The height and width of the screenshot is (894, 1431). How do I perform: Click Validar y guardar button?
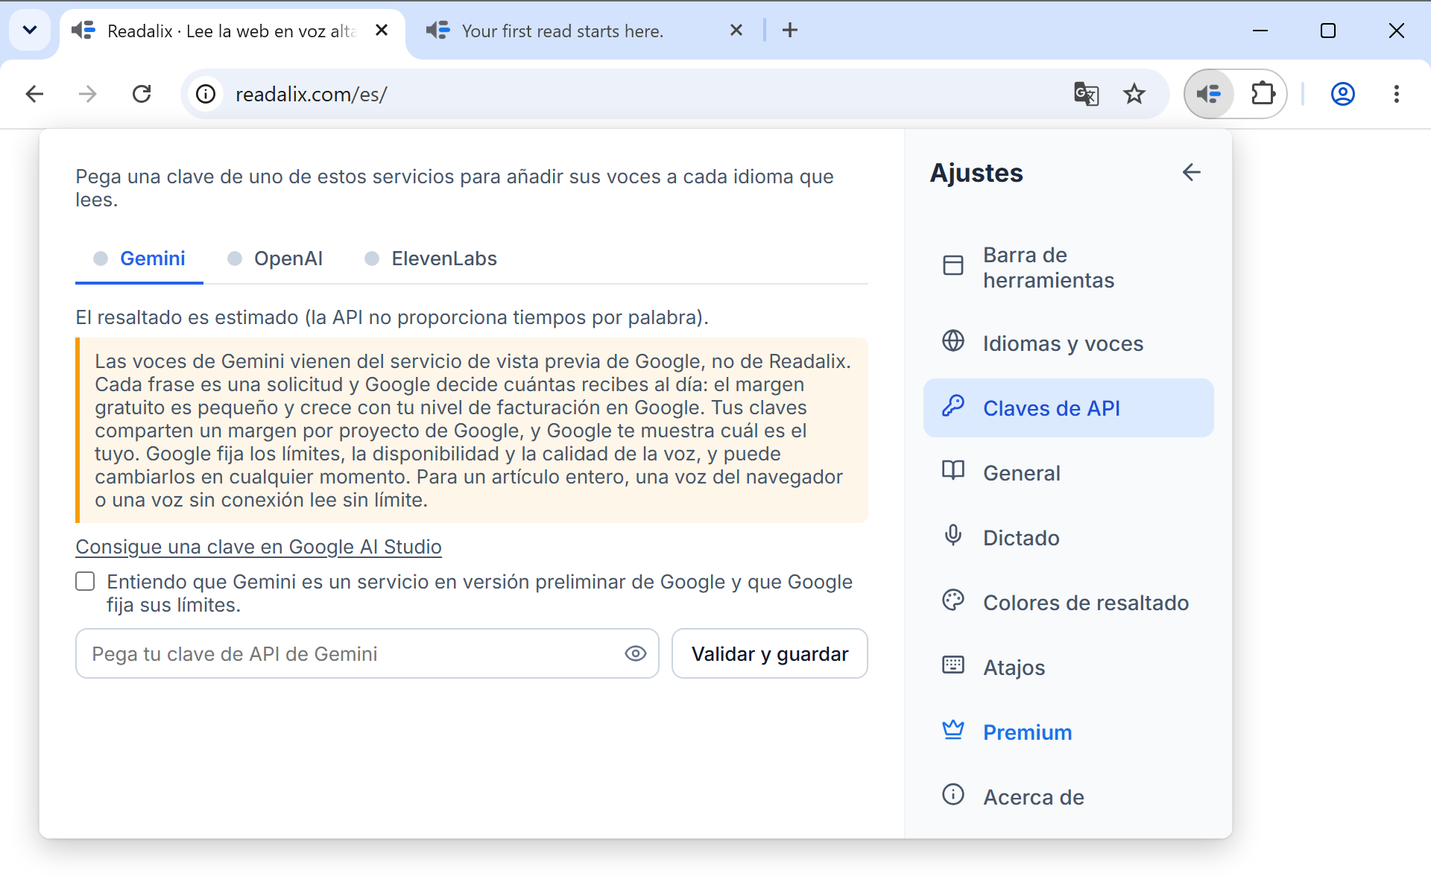[x=769, y=653]
